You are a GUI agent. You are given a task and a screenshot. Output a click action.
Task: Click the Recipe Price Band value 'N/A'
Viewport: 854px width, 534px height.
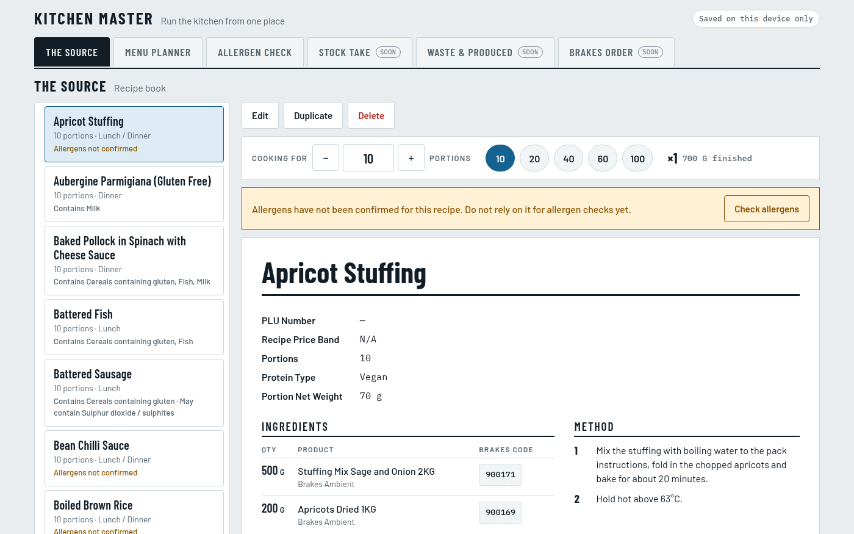point(368,339)
